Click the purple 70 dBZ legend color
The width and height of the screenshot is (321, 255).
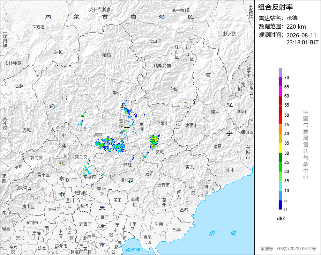[281, 73]
